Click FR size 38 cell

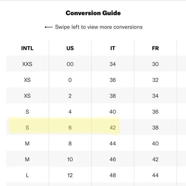[156, 128]
